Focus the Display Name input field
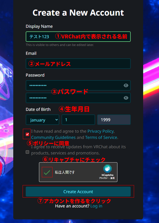Image resolution: width=159 pixels, height=223 pixels. click(78, 37)
